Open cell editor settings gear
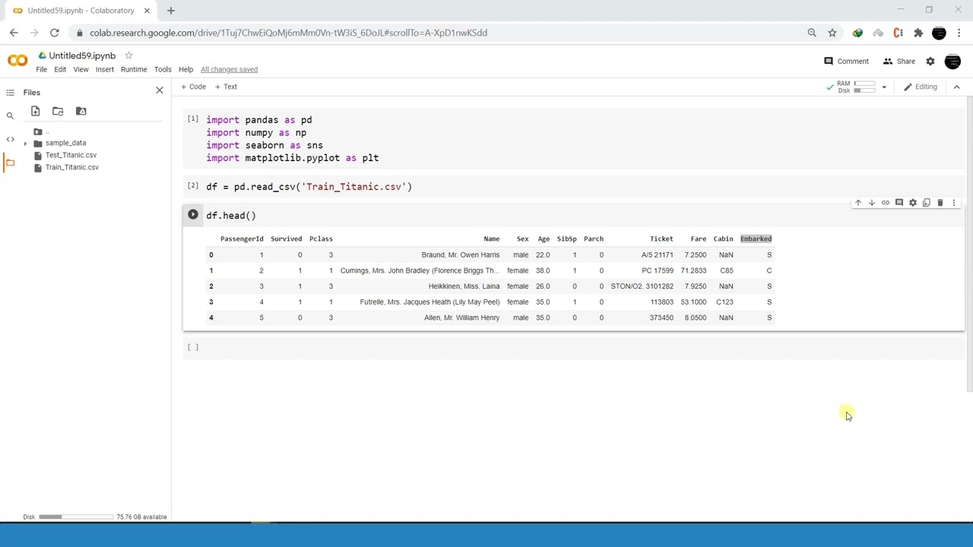The image size is (973, 547). (913, 203)
